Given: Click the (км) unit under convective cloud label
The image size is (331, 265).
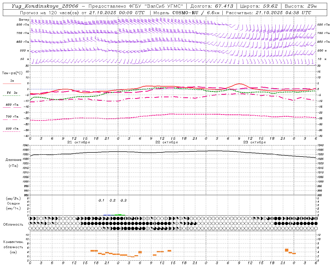Looking at the screenshot, I should click(x=13, y=252).
